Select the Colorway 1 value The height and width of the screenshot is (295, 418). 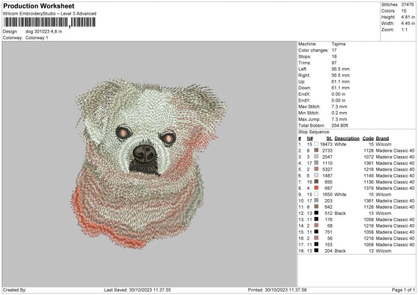pos(37,38)
